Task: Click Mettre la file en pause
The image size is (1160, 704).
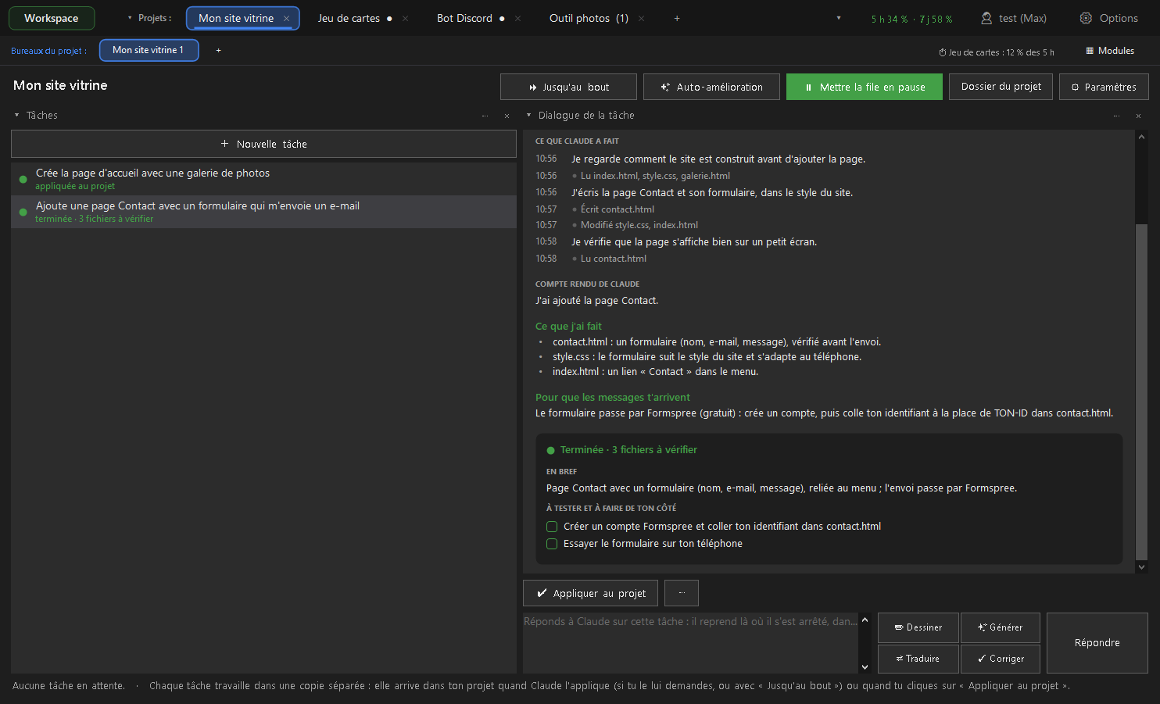Action: click(x=865, y=87)
